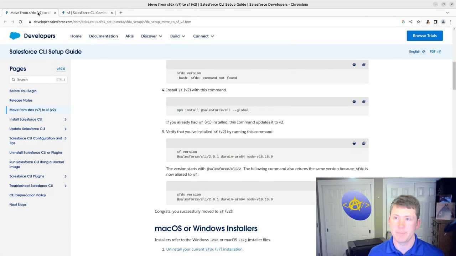
Task: Click the browser forward arrow
Action: point(13,22)
